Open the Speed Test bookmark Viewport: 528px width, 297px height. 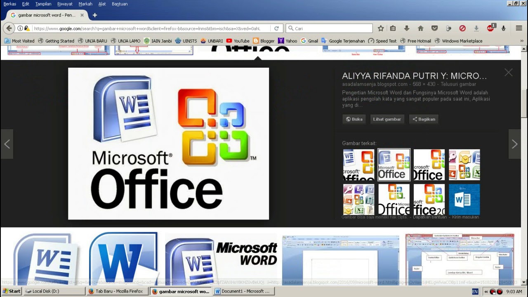[x=382, y=41]
